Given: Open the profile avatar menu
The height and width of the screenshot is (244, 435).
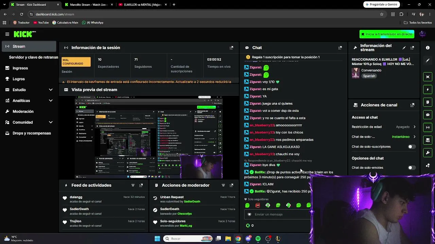Looking at the screenshot, I should 422,34.
